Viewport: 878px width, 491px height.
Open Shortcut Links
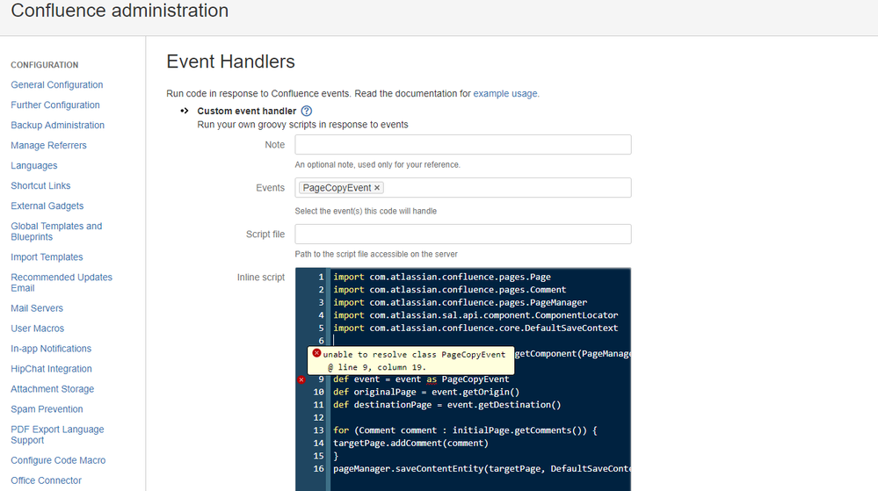[x=40, y=185]
